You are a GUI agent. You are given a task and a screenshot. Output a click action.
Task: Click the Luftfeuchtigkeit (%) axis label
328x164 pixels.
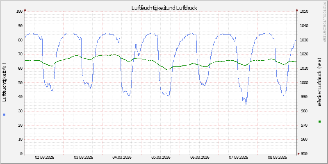click(x=5, y=82)
